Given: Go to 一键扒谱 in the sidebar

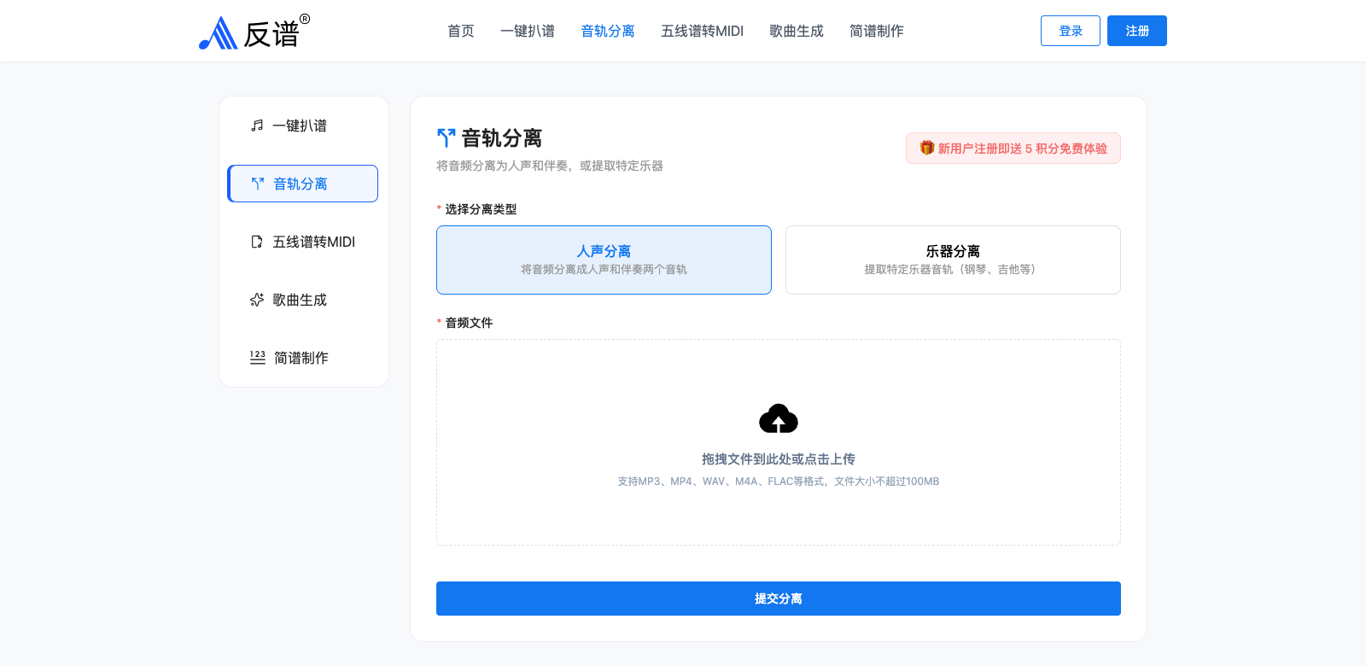Looking at the screenshot, I should (x=303, y=126).
